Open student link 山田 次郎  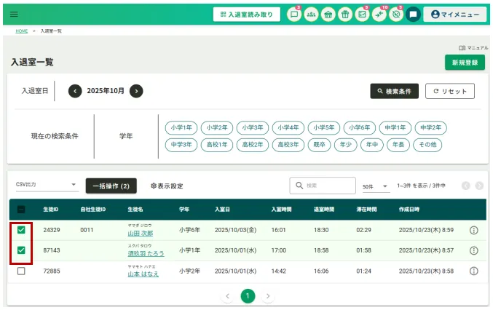click(x=140, y=234)
